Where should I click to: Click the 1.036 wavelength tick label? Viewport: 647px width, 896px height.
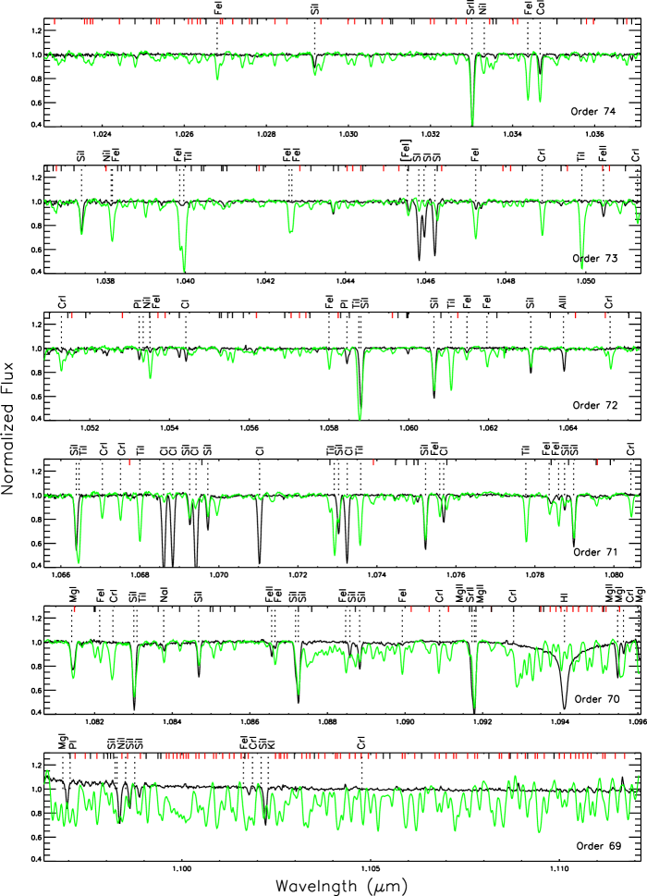pyautogui.click(x=595, y=135)
